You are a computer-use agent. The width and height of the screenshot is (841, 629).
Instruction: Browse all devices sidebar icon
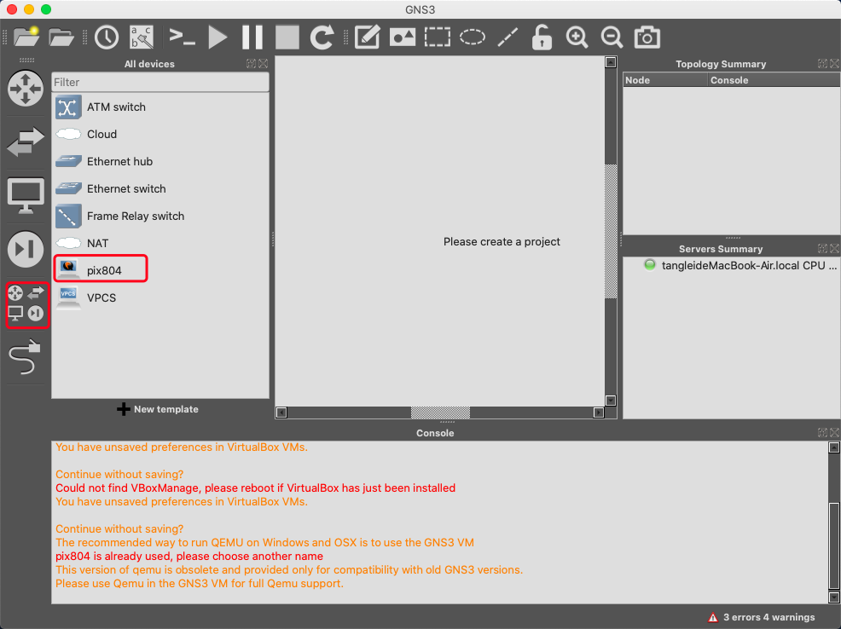26,303
